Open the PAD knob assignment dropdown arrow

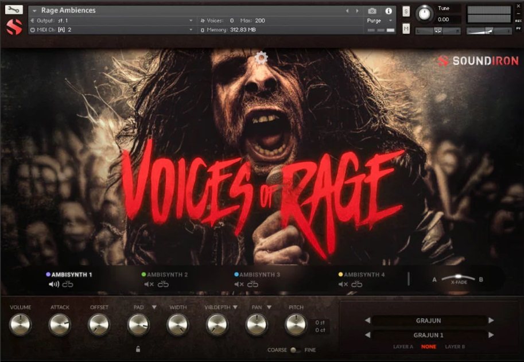[x=154, y=307]
